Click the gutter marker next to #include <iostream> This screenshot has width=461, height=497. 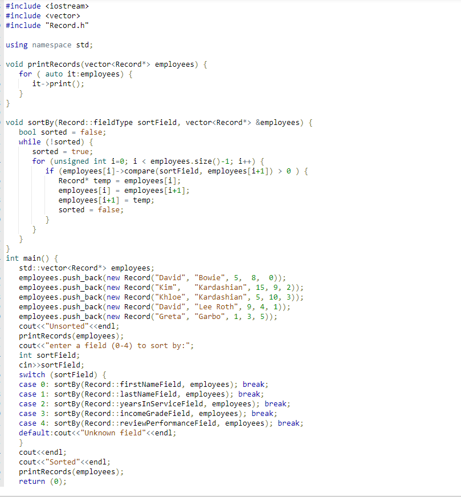click(x=3, y=6)
